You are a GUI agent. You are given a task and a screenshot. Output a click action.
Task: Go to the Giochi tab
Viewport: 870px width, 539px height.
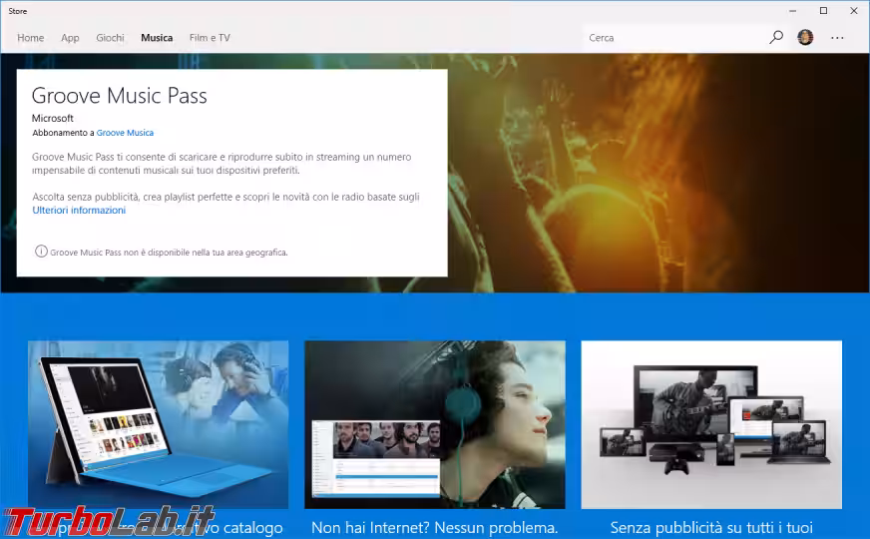click(x=110, y=38)
